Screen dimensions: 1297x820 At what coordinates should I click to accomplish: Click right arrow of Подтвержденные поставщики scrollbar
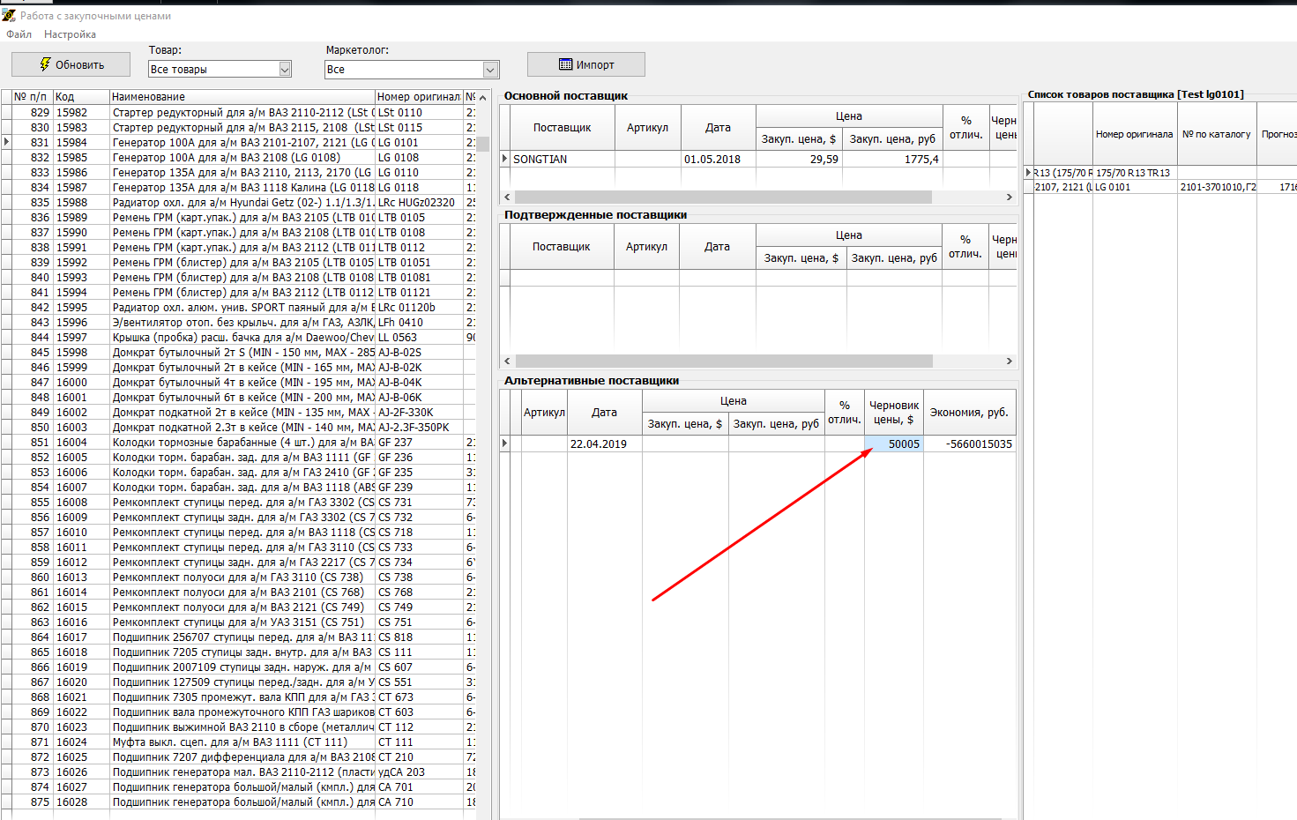(1010, 361)
